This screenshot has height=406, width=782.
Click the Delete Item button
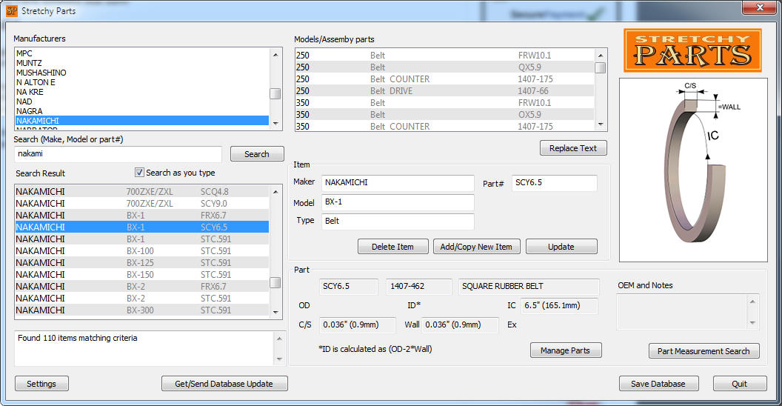point(392,247)
